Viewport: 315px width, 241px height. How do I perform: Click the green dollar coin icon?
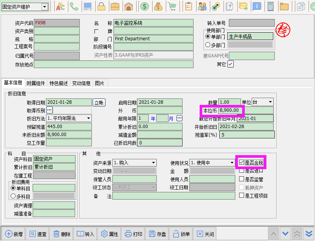144,6
